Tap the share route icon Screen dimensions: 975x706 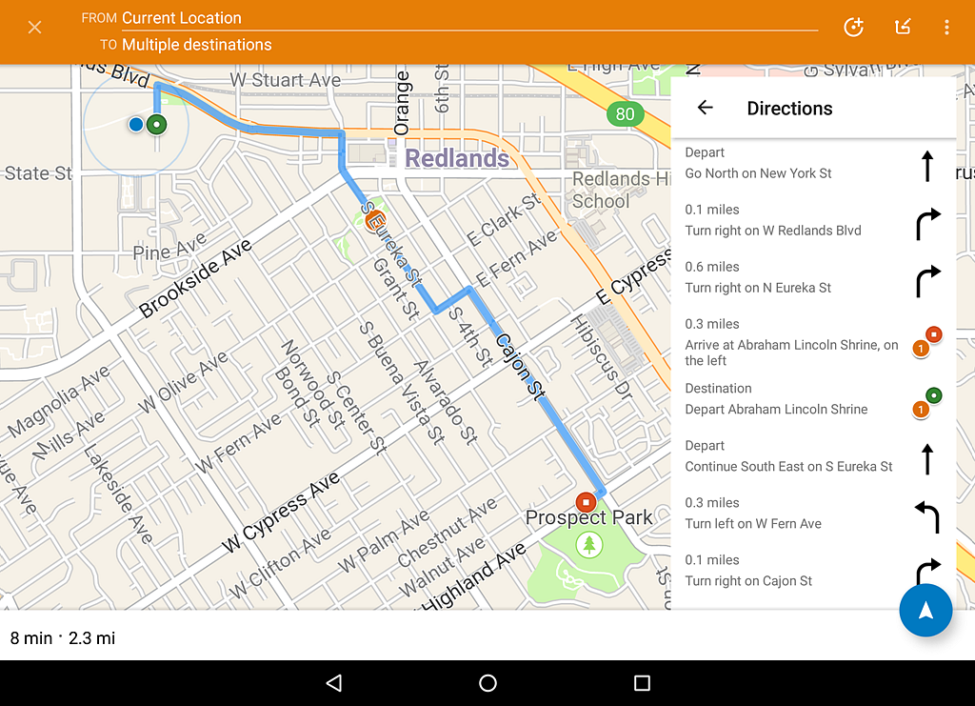[903, 27]
